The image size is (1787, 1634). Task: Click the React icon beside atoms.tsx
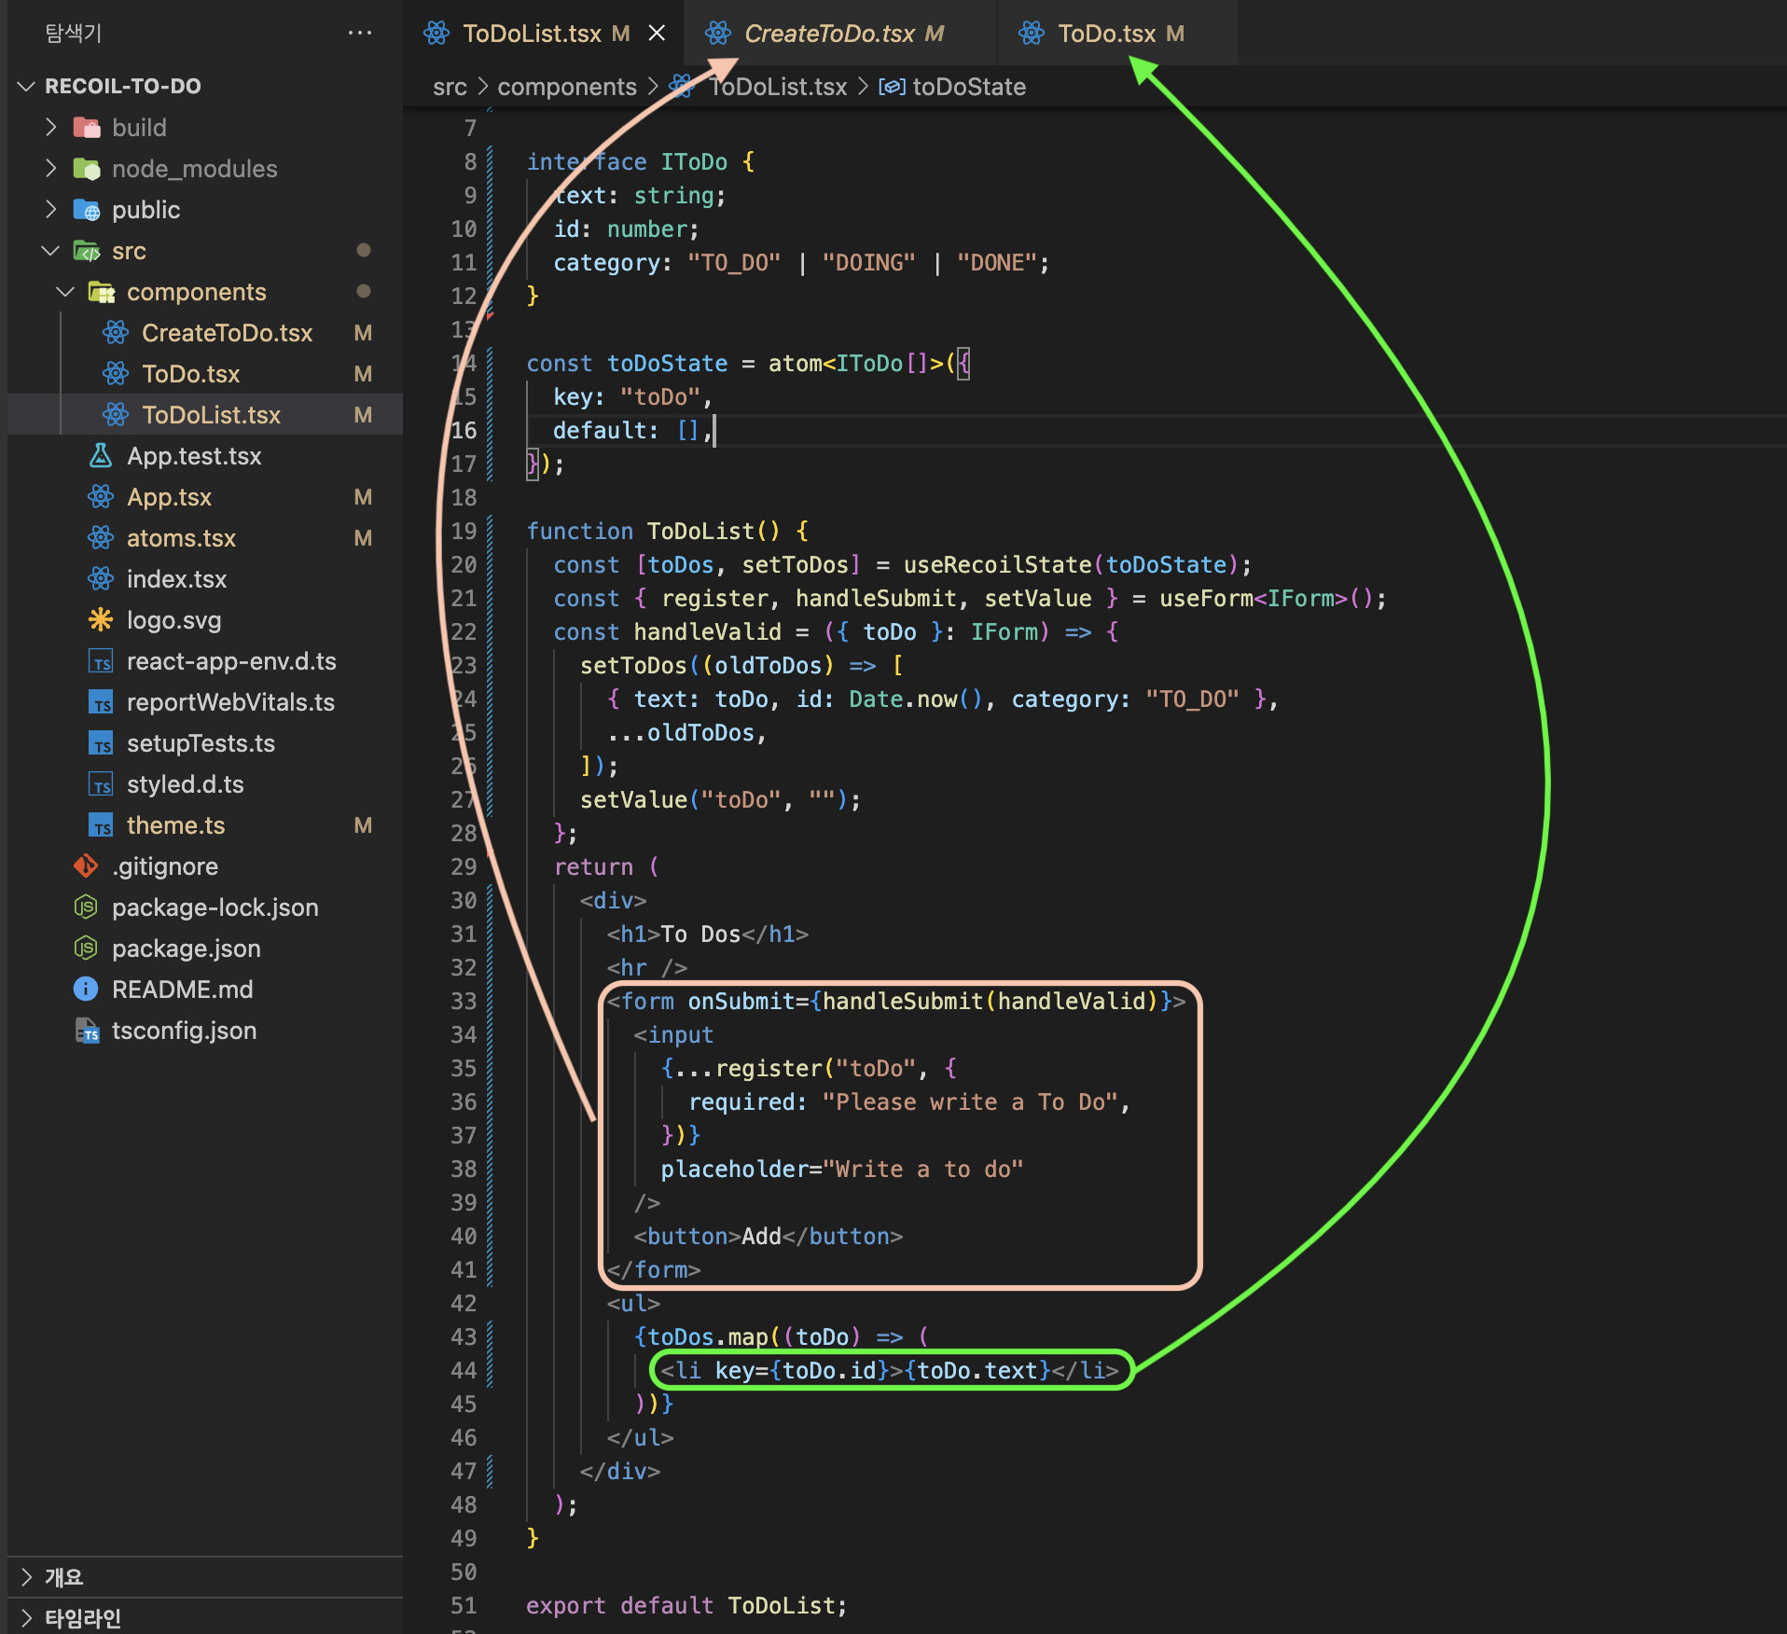(x=101, y=537)
